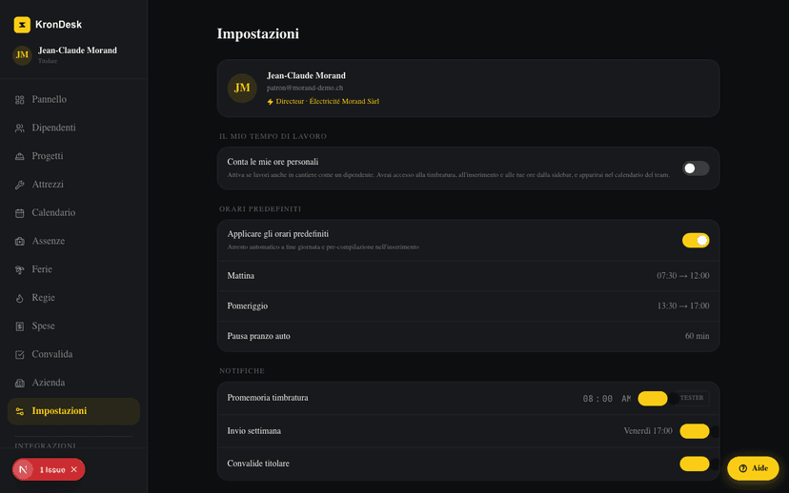
Task: Open the Attrezzi wrench icon
Action: pos(20,185)
